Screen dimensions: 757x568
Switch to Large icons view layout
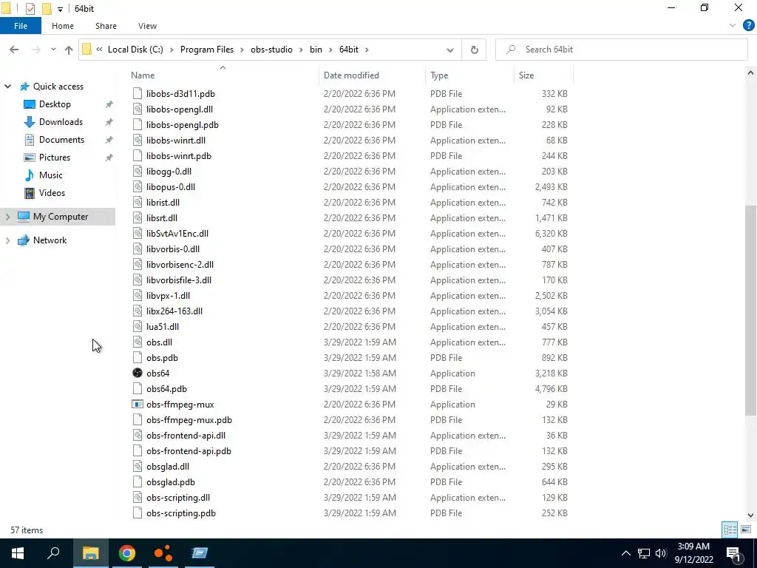[x=746, y=530]
